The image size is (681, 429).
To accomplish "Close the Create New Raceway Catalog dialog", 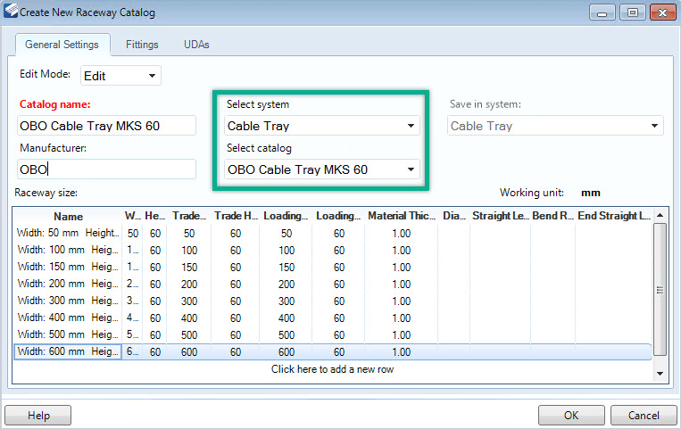I will click(663, 12).
